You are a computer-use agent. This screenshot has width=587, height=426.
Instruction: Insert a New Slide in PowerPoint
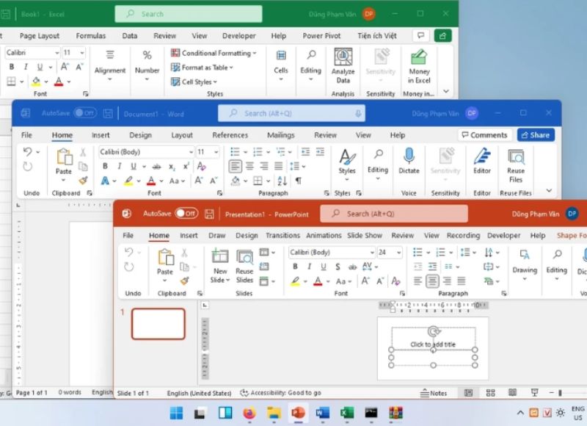click(220, 257)
